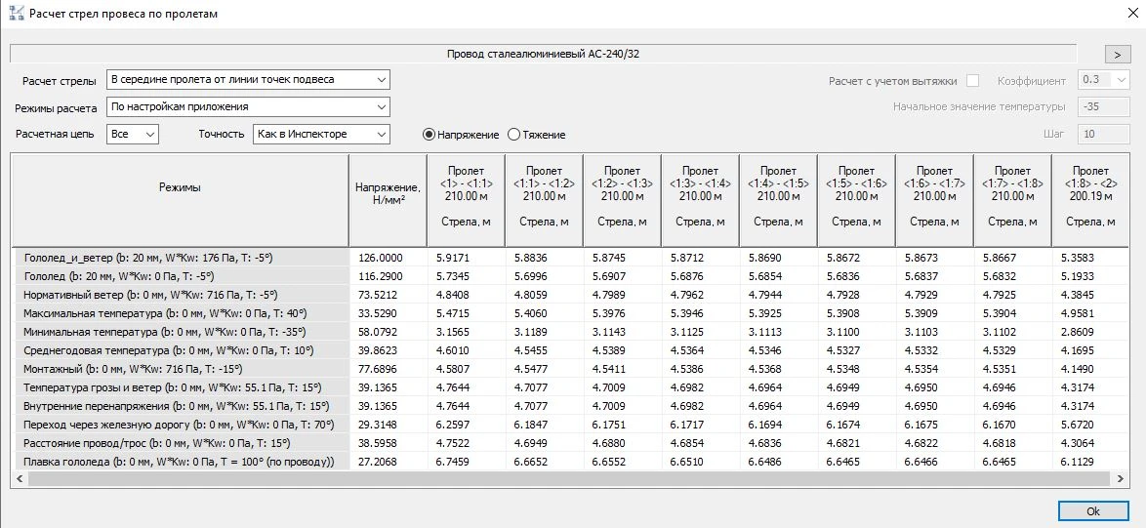Click the Провод сталеалюминиевый АС-240/32 bar
1146x528 pixels.
point(543,55)
